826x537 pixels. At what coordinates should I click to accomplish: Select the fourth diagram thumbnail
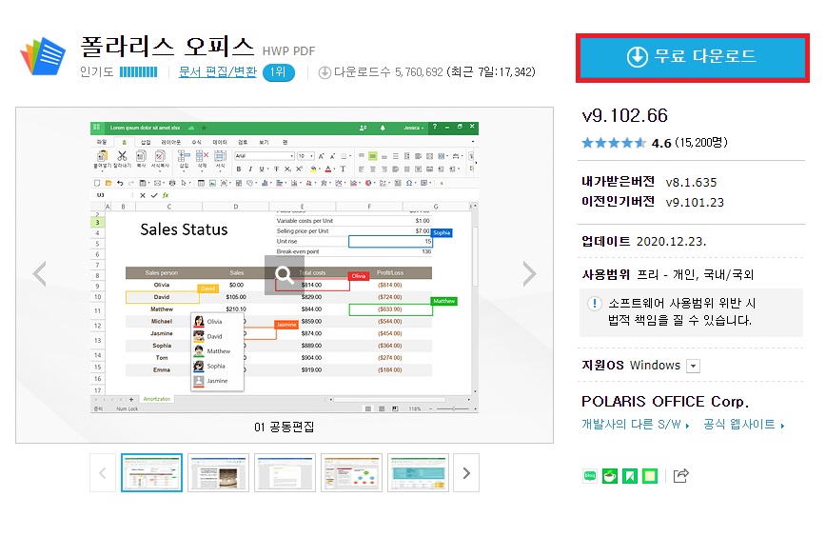tap(351, 472)
